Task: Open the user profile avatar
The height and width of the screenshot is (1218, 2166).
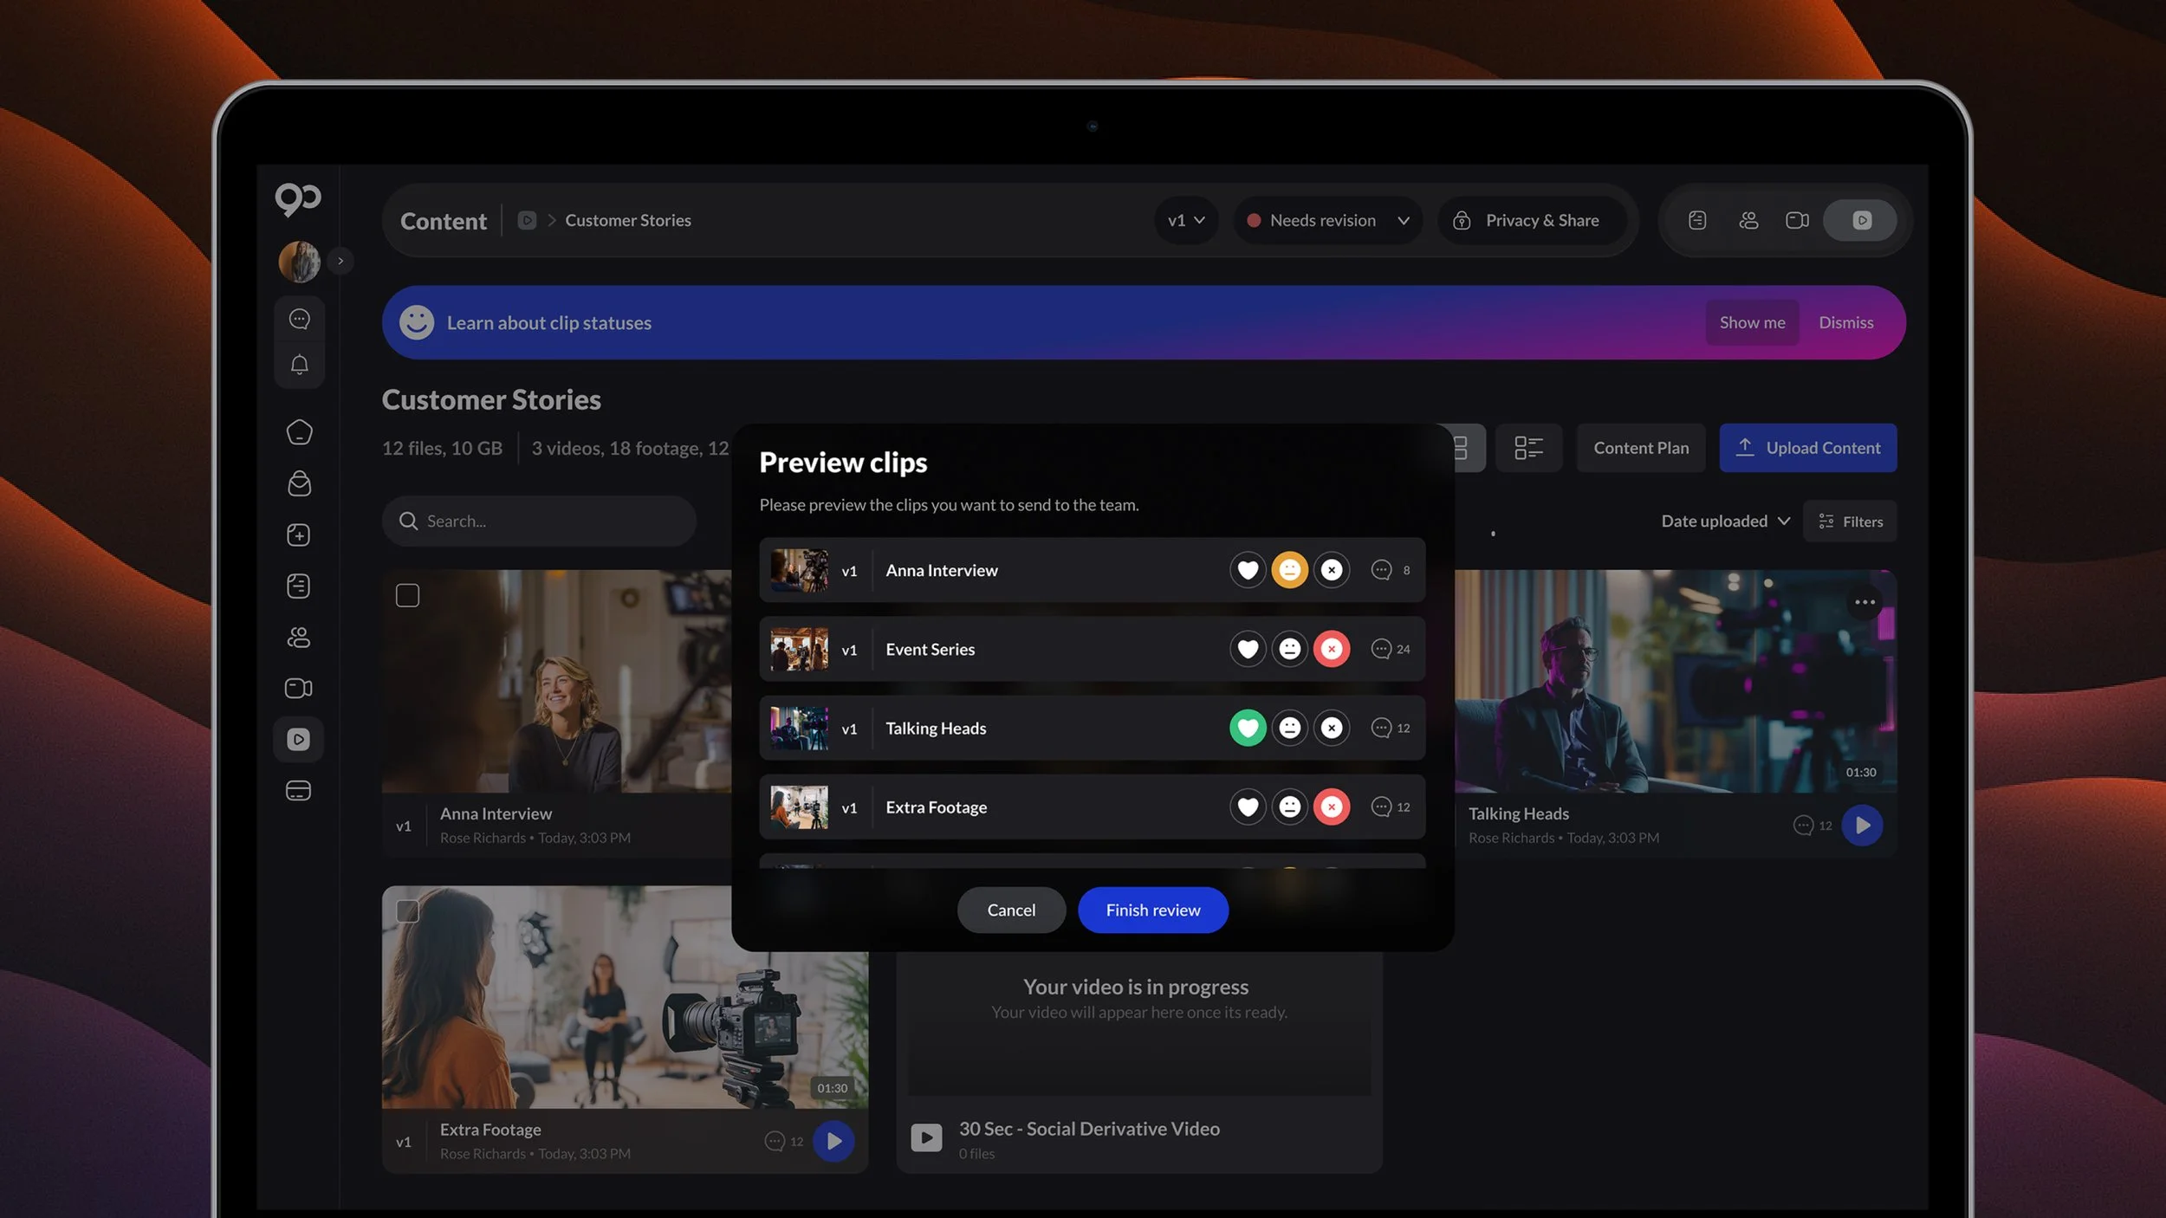Action: [299, 261]
